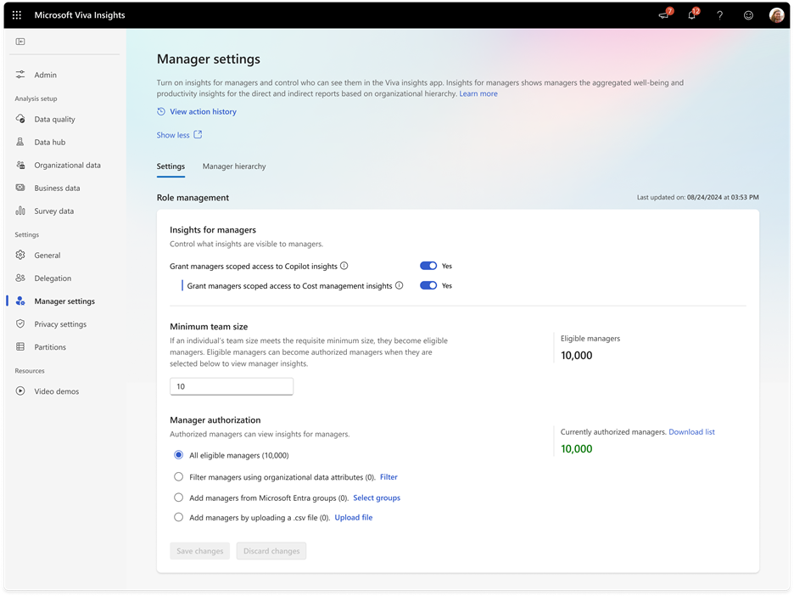Screen dimensions: 794x596
Task: Click info icon beside Copilot insights
Action: 344,266
